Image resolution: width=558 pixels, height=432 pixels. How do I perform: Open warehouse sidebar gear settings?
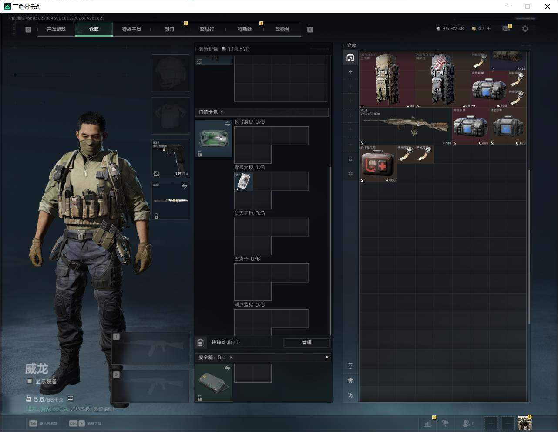(350, 173)
